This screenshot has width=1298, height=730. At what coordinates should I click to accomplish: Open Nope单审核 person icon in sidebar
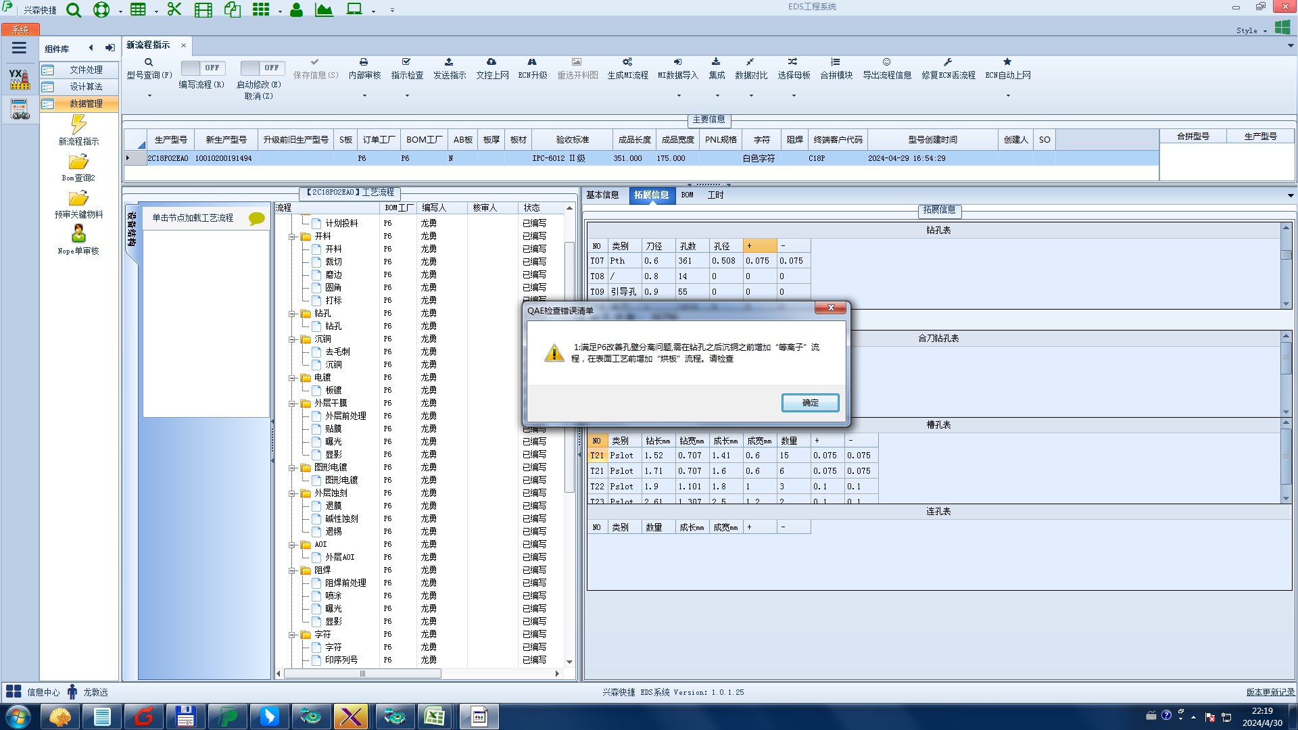coord(78,240)
